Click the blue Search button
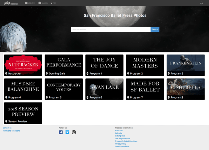Viewport: 209px width, 150px height. tap(155, 29)
